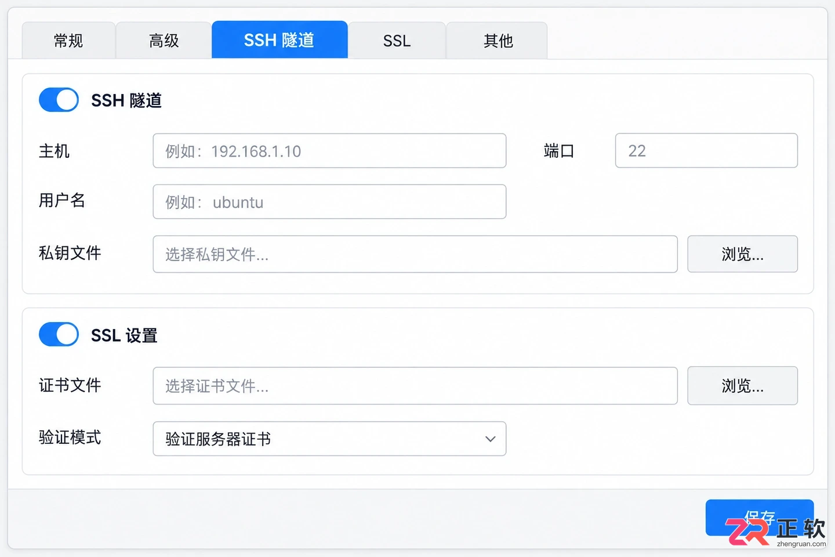Click the 证书文件 label
The image size is (835, 557).
point(70,385)
